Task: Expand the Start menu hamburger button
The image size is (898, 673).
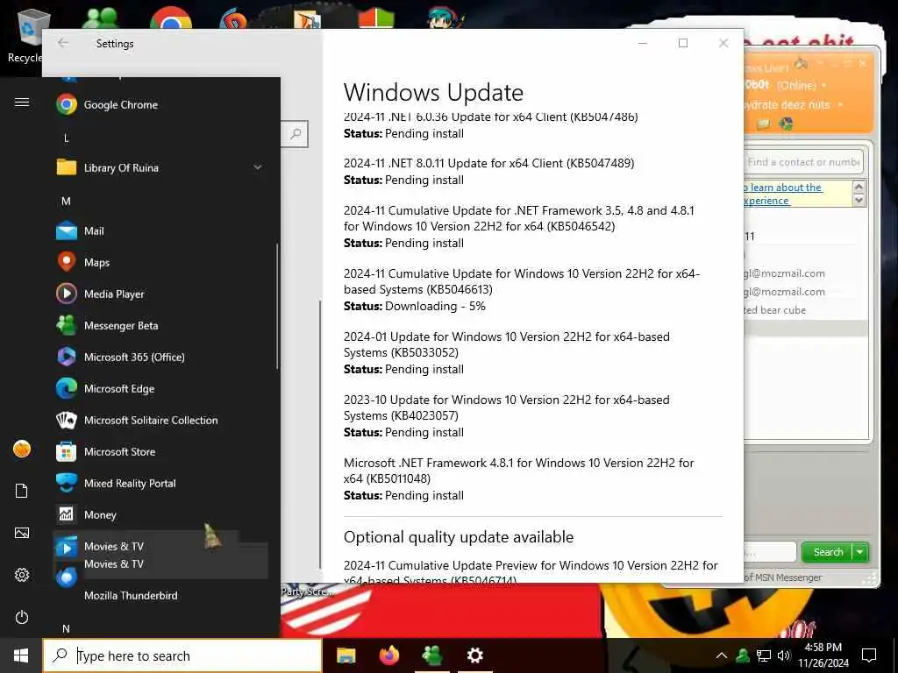Action: tap(22, 103)
